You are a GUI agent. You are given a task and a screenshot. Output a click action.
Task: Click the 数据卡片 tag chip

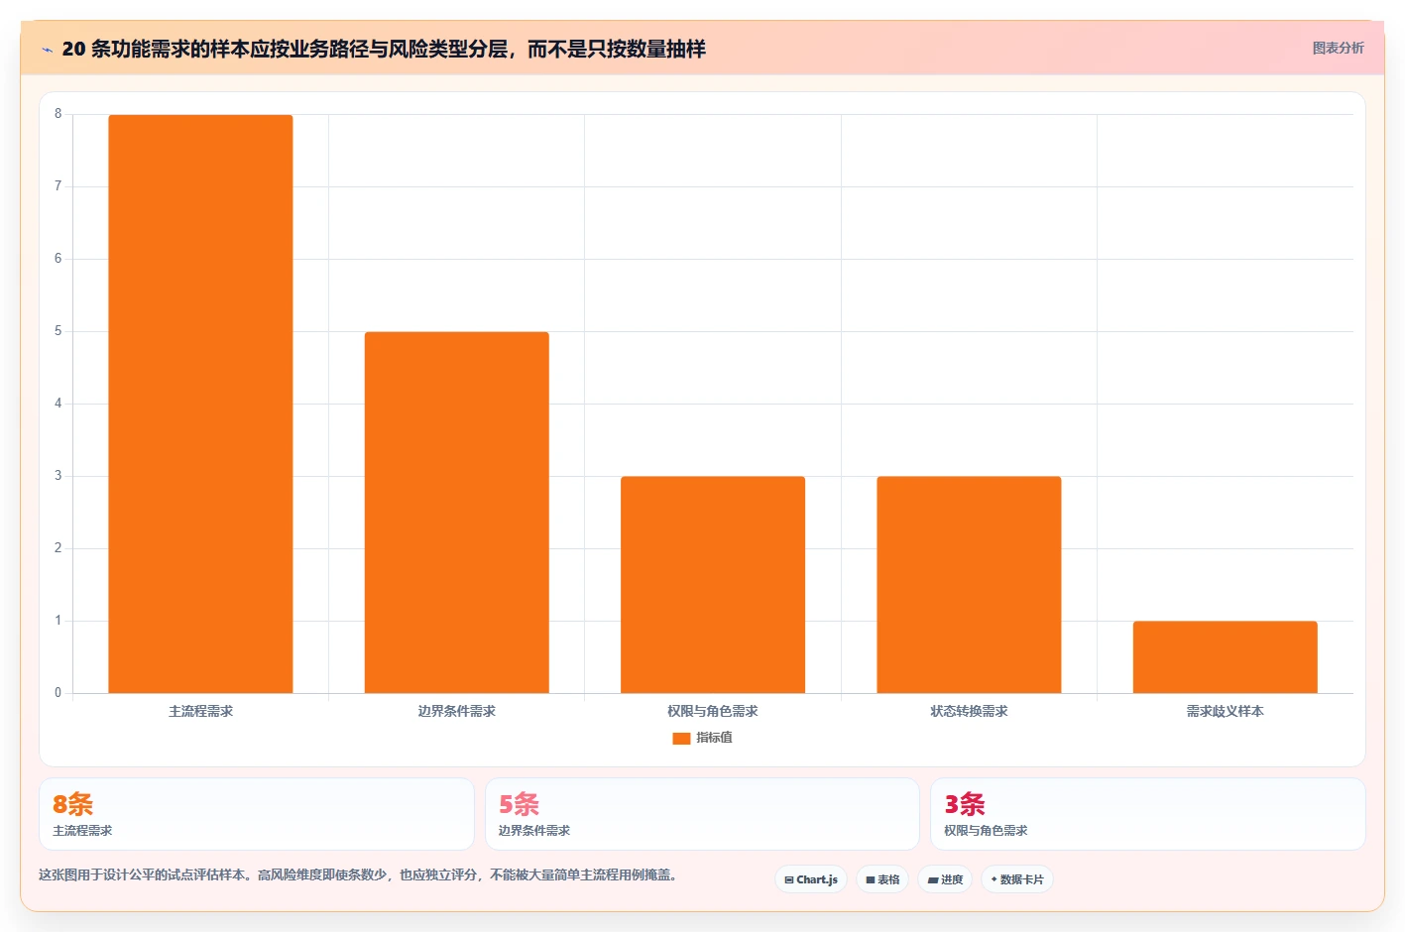click(1017, 879)
